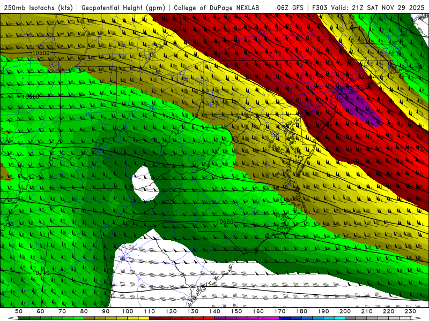The height and width of the screenshot is (321, 429).
Task: Pick the bright yellow swatch just before 110
Action: tap(144, 318)
